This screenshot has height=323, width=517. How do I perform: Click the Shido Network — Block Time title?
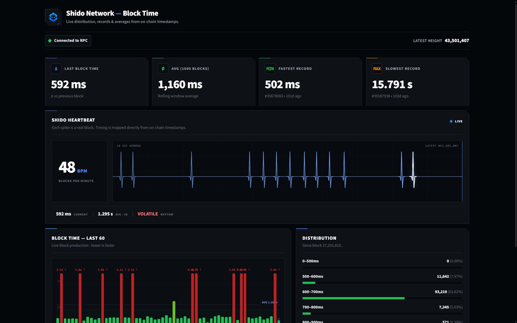112,13
